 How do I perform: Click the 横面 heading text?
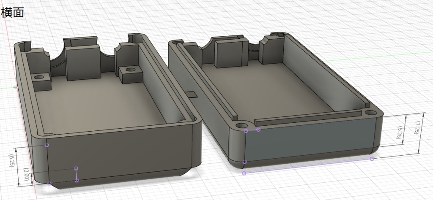(12, 13)
